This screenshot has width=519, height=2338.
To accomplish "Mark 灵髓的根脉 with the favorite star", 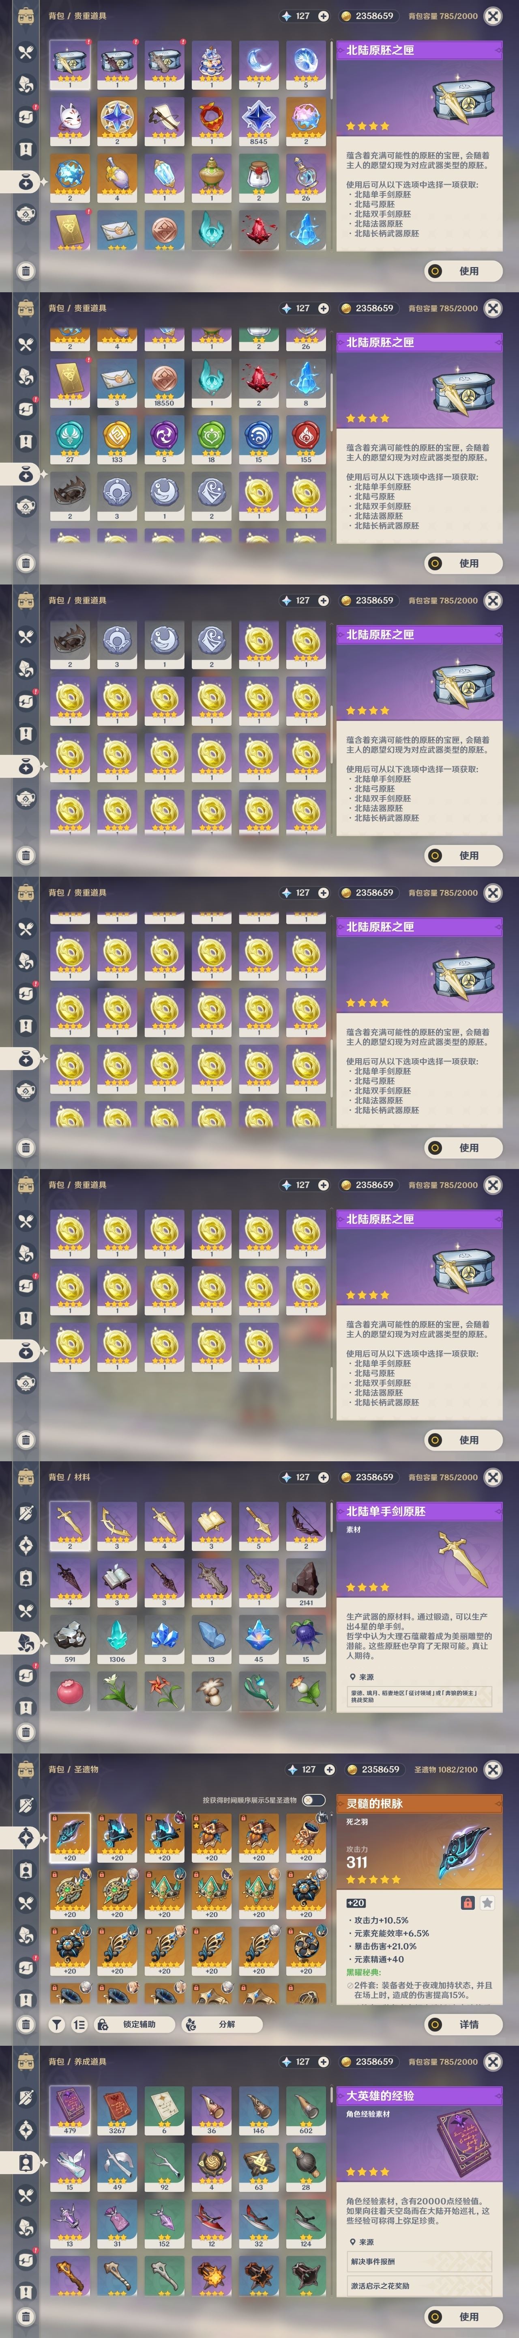I will coord(487,1903).
